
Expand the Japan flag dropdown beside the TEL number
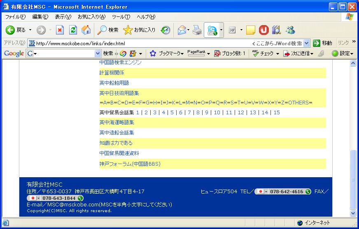pos(266,192)
